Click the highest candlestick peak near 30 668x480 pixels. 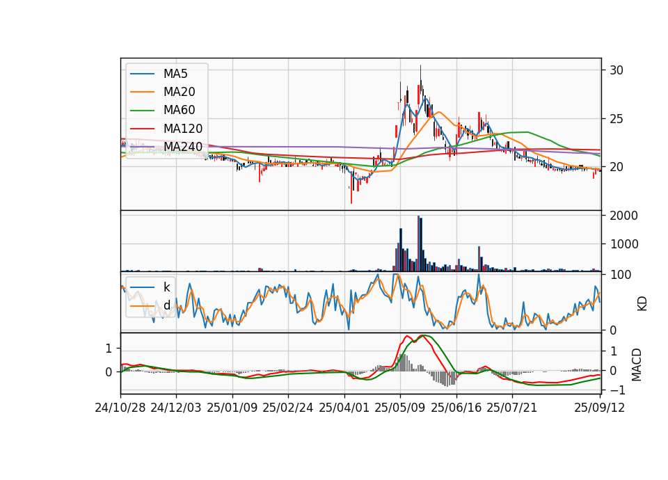[420, 81]
